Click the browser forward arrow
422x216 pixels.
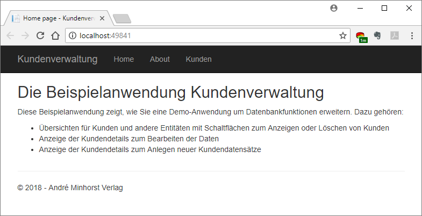pyautogui.click(x=25, y=35)
